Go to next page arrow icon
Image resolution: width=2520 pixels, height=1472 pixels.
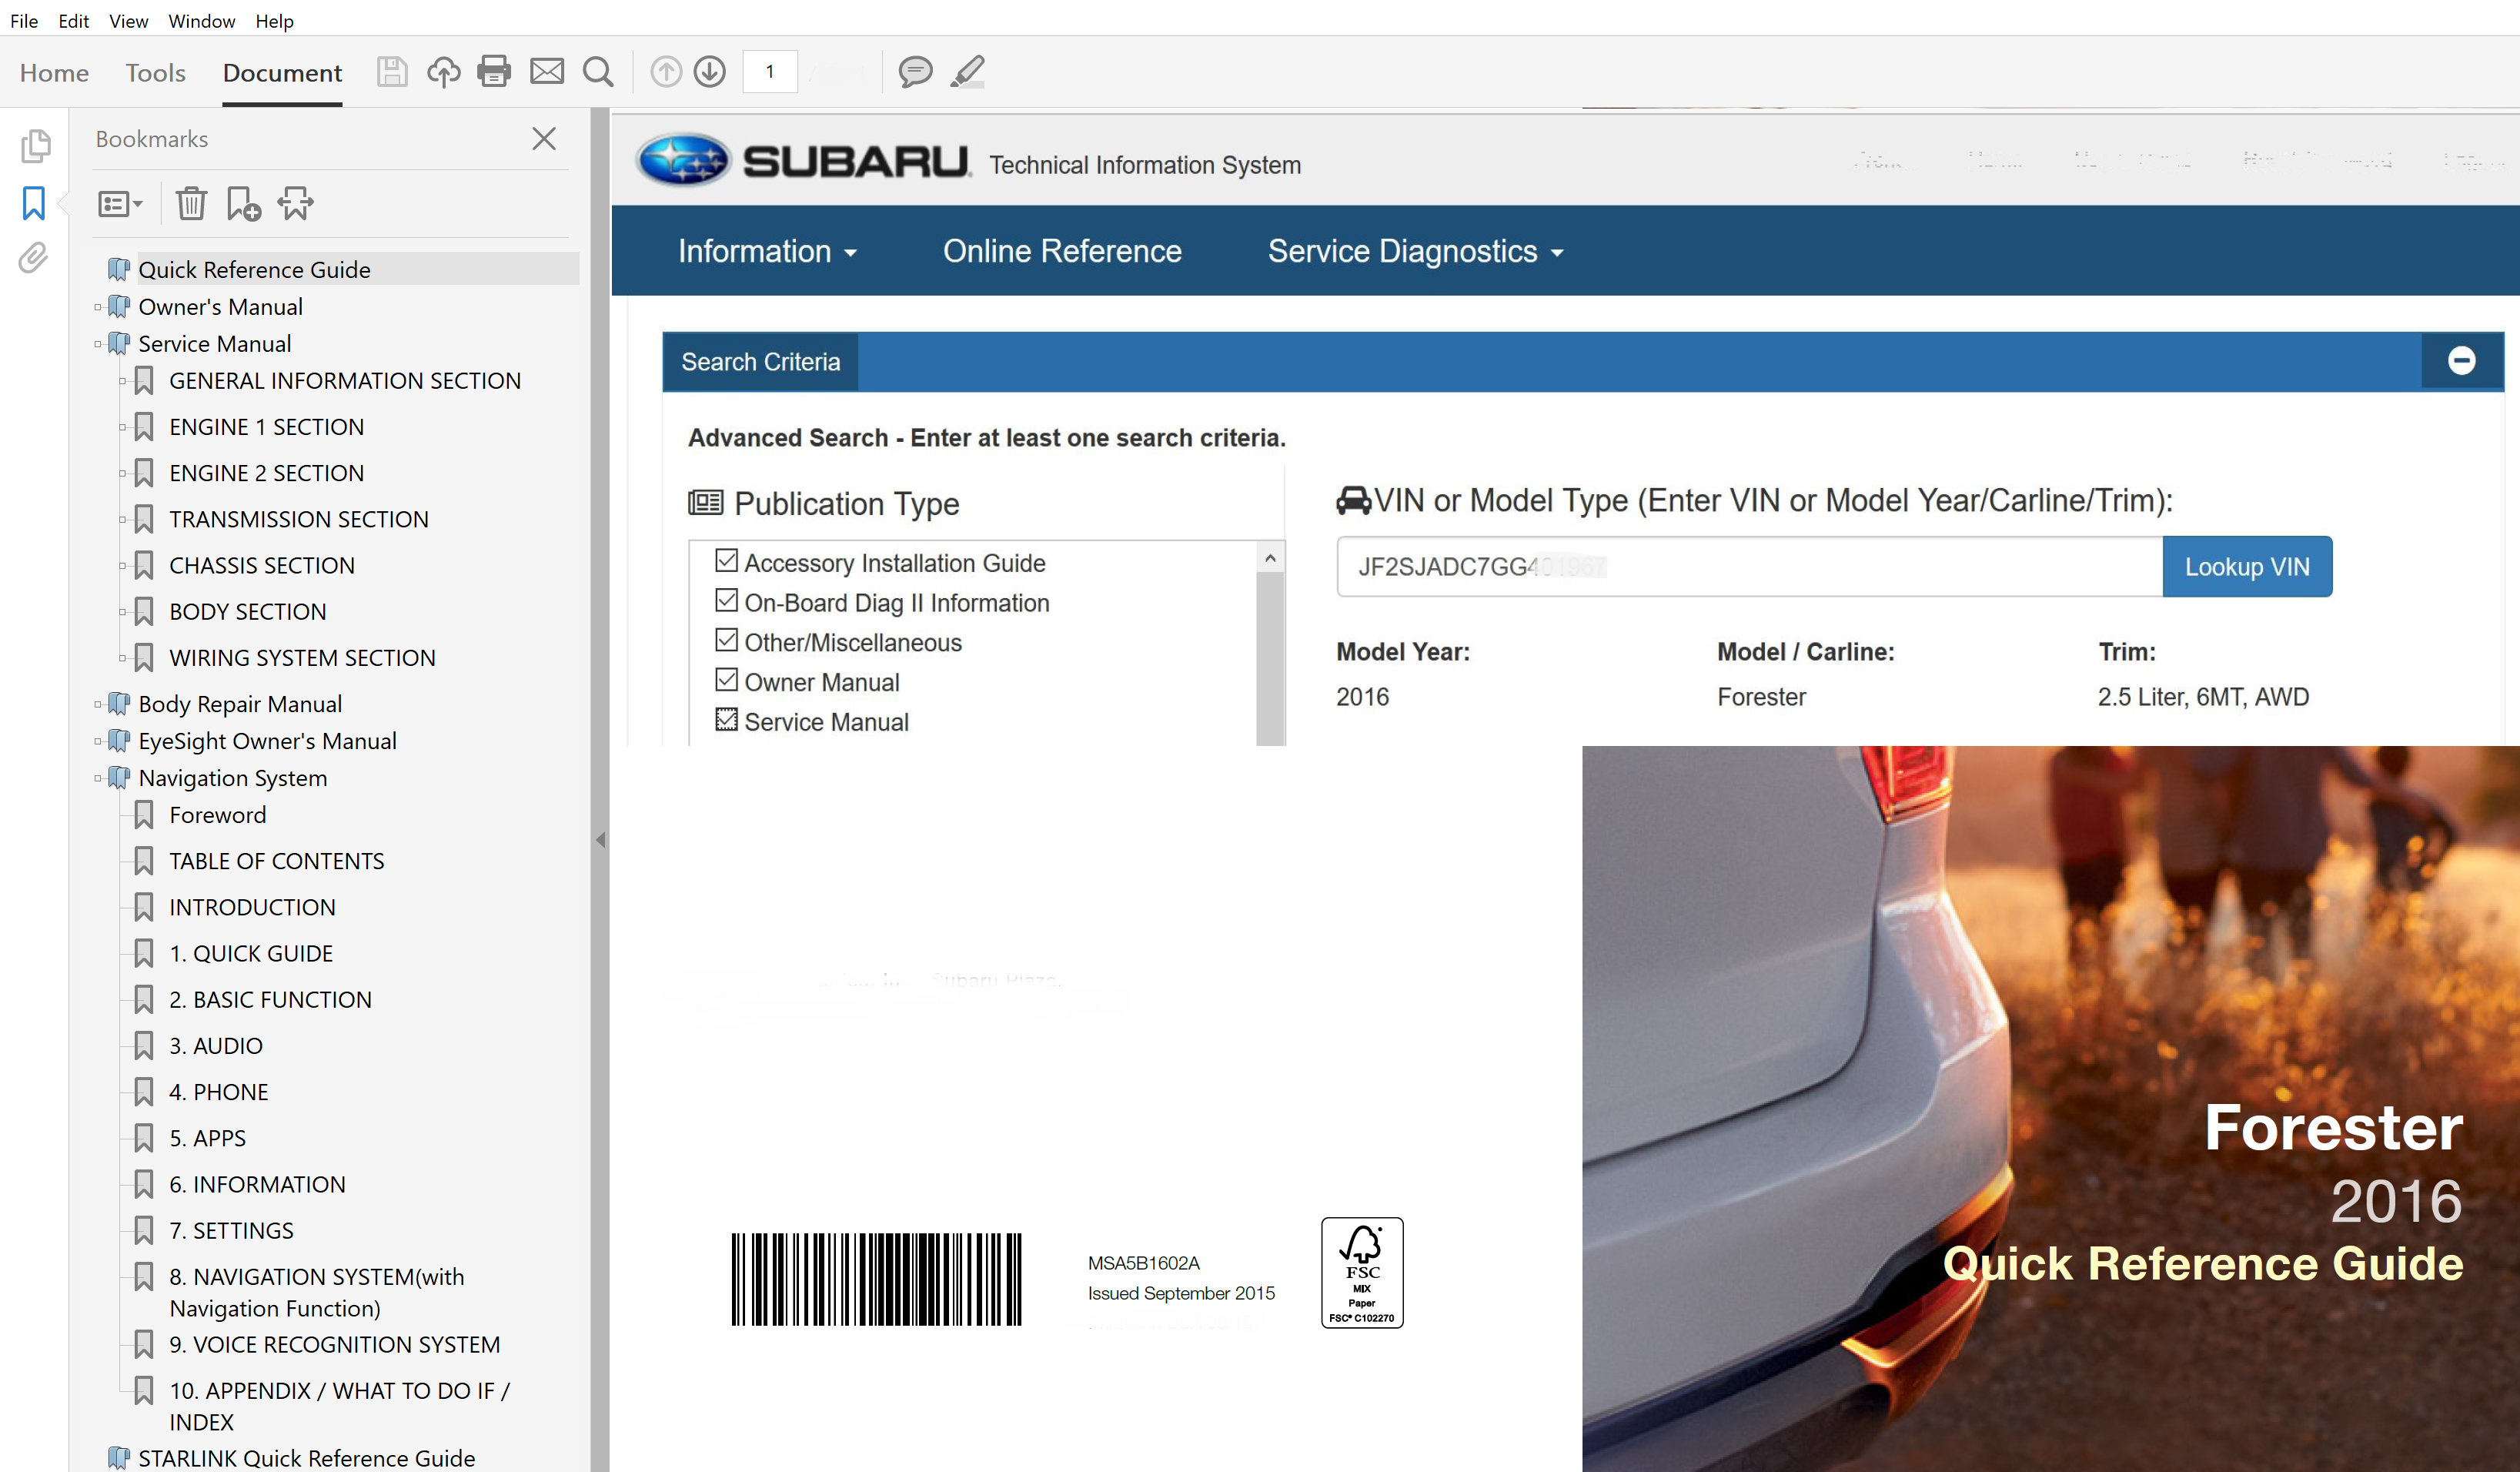pyautogui.click(x=710, y=72)
